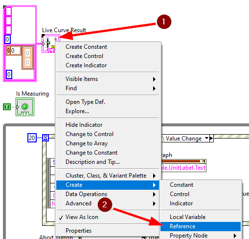Select the Live Curve Result label
The image size is (249, 239).
tap(64, 30)
